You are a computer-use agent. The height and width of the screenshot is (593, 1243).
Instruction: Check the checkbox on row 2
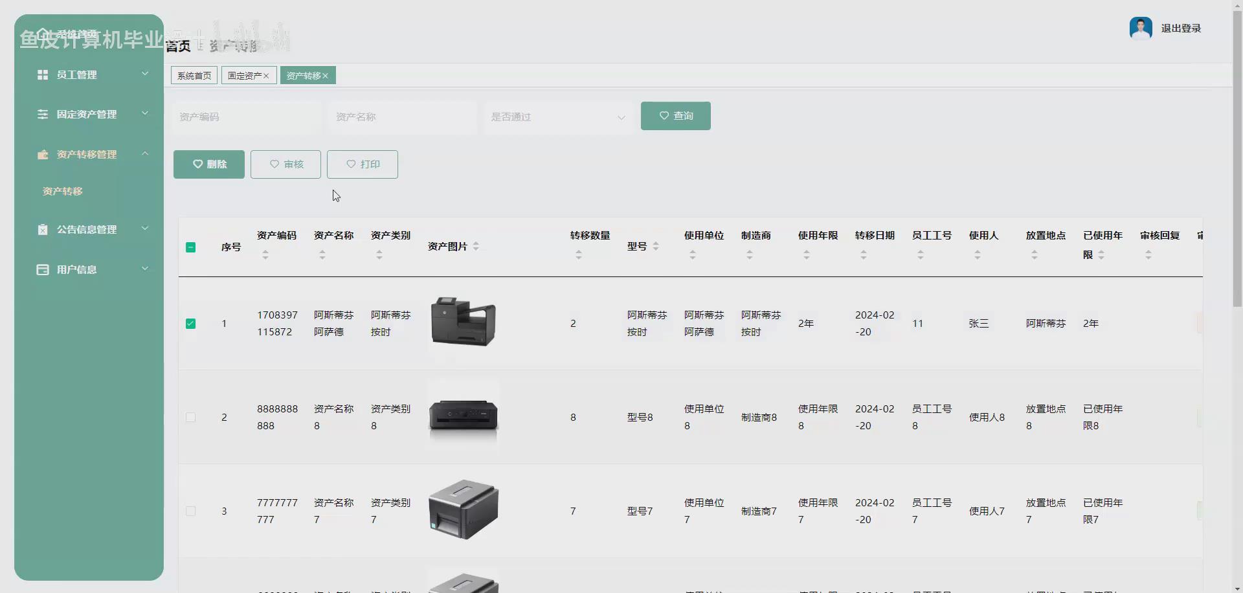[190, 417]
